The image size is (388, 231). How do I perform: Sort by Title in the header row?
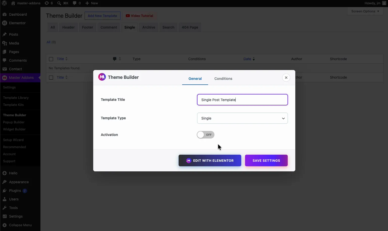(x=62, y=59)
